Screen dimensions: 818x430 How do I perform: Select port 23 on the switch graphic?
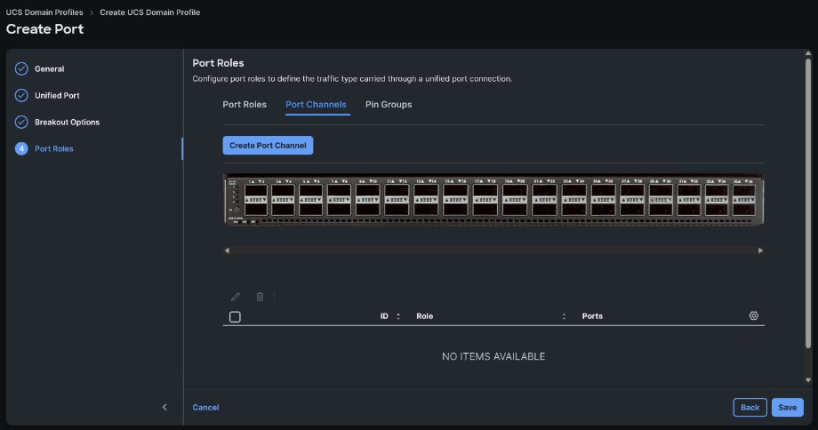(573, 190)
